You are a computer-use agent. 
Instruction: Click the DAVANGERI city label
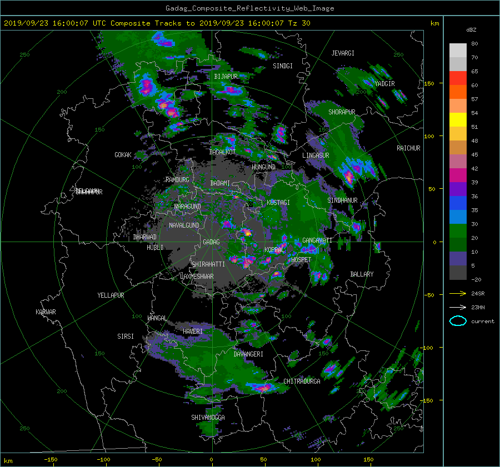point(248,354)
